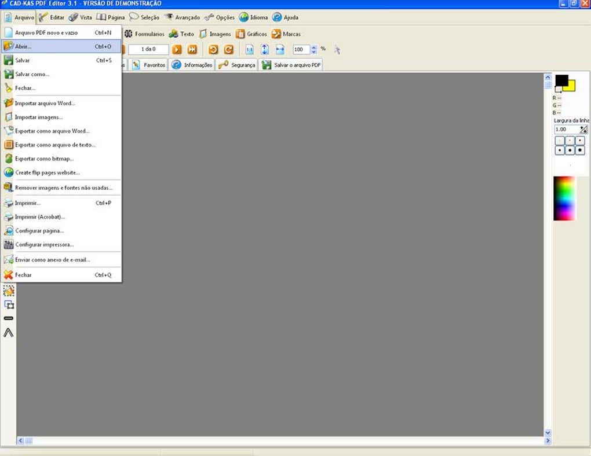This screenshot has width=591, height=456.
Task: Choose Imprimir... from the menu
Action: point(61,203)
